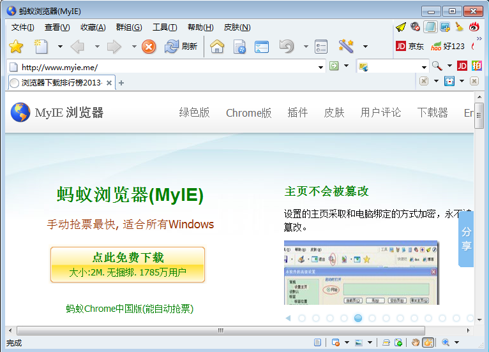Open the 工具(T) menu
Screen dimensions: 489x352
click(165, 27)
